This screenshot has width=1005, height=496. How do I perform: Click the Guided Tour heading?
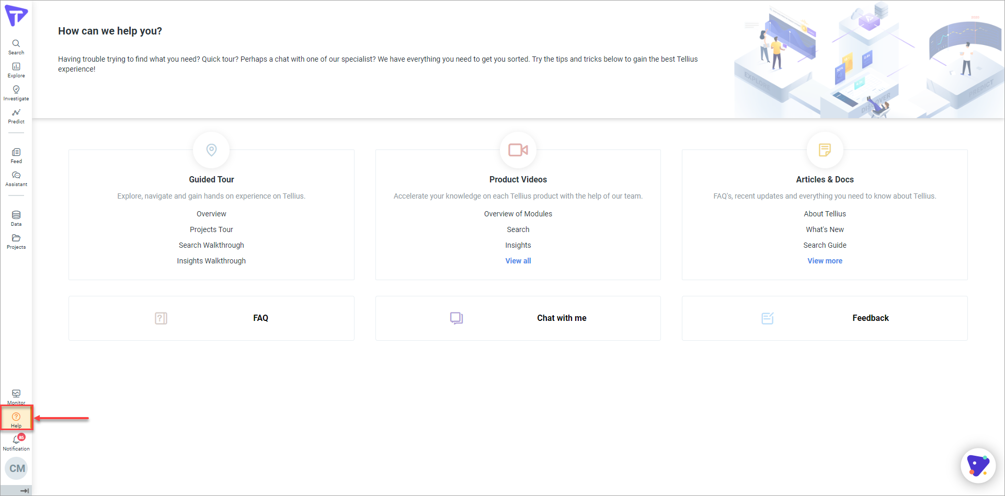[211, 179]
